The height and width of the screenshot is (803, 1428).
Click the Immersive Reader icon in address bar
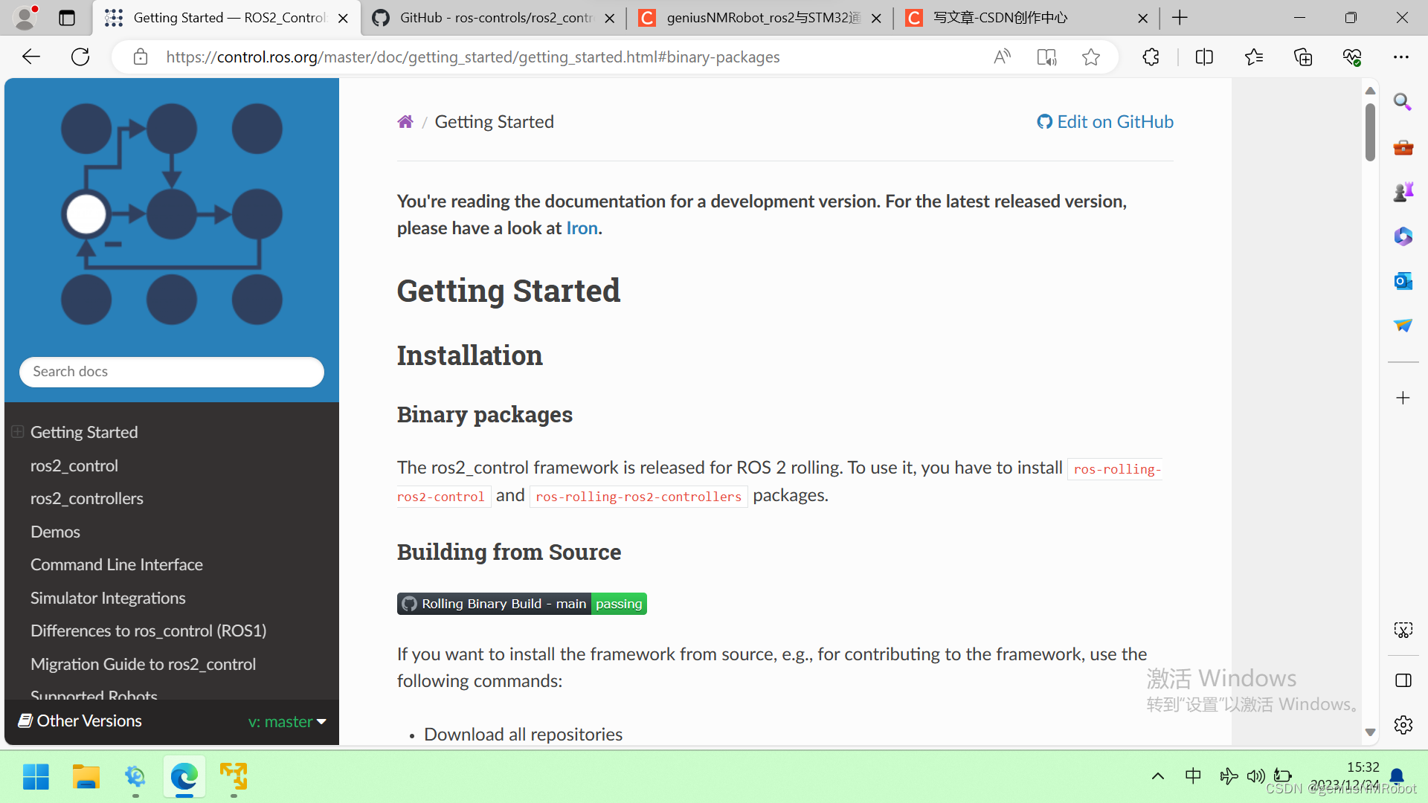(x=1047, y=57)
